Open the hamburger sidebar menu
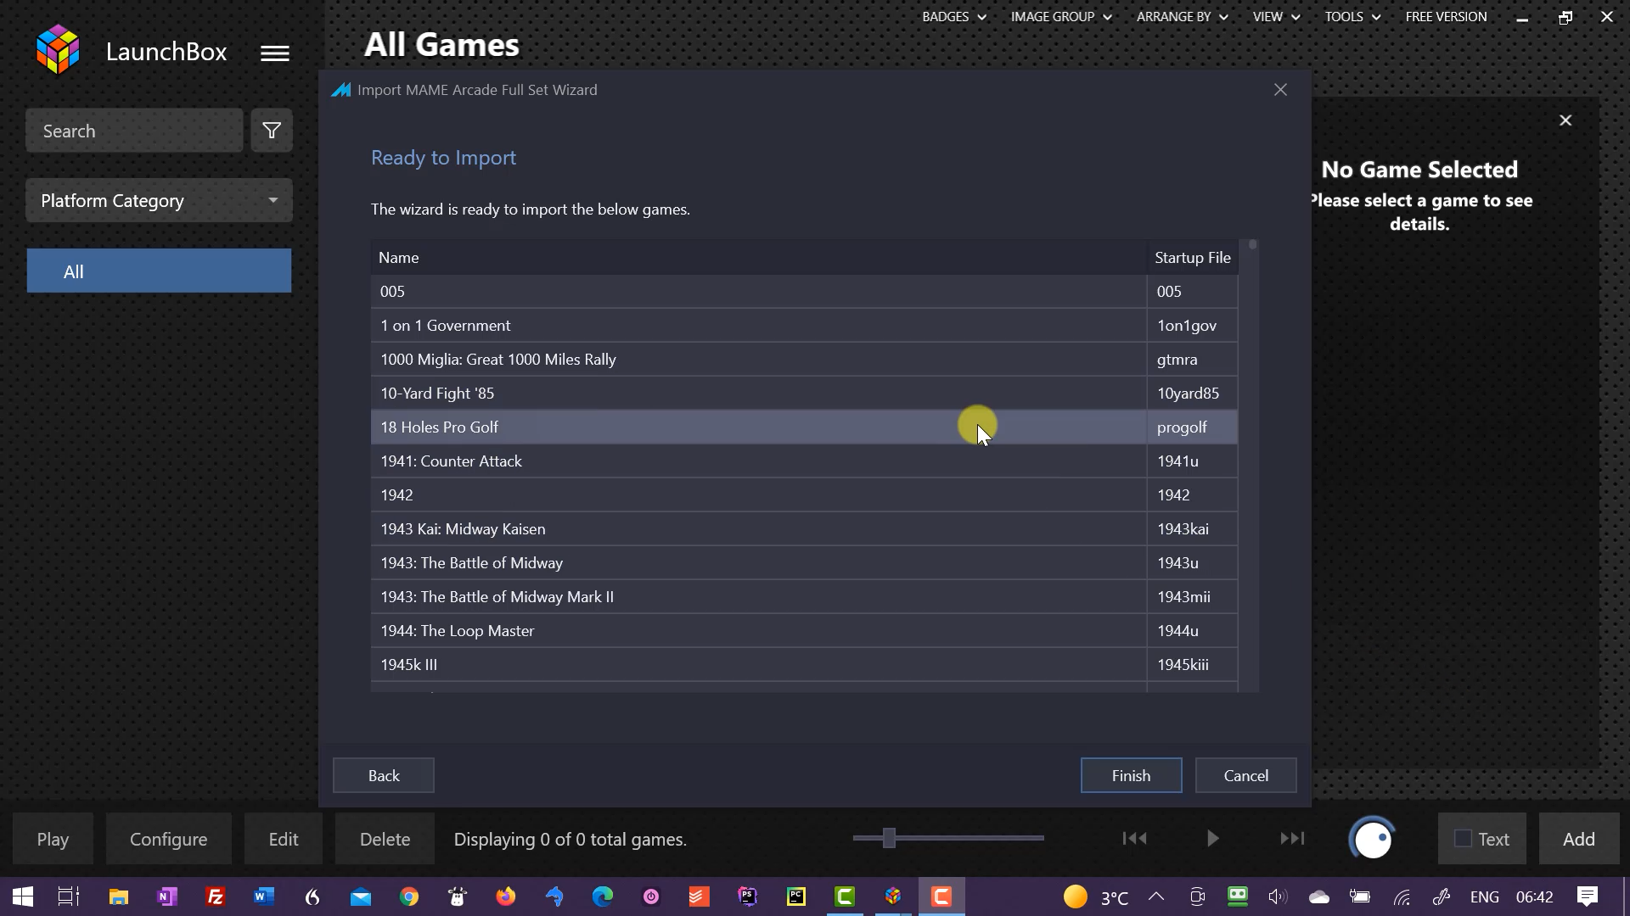The image size is (1630, 916). point(274,53)
